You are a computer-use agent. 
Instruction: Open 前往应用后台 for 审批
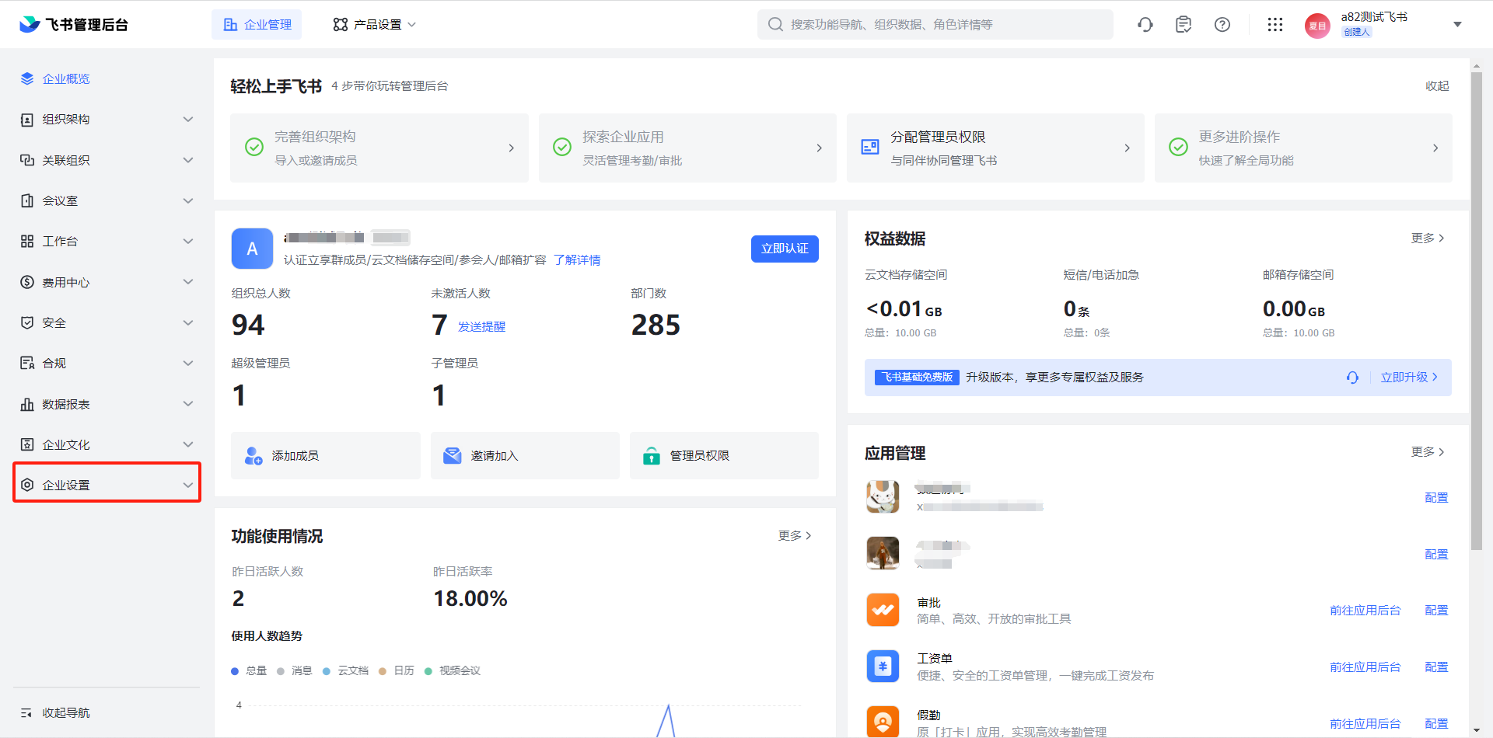pyautogui.click(x=1365, y=611)
